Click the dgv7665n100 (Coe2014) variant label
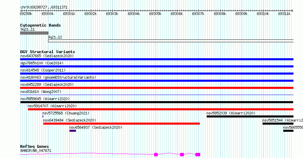The height and width of the screenshot is (158, 303). pos(42,63)
